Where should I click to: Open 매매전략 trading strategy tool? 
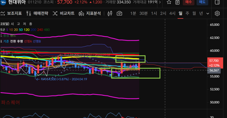point(37,13)
